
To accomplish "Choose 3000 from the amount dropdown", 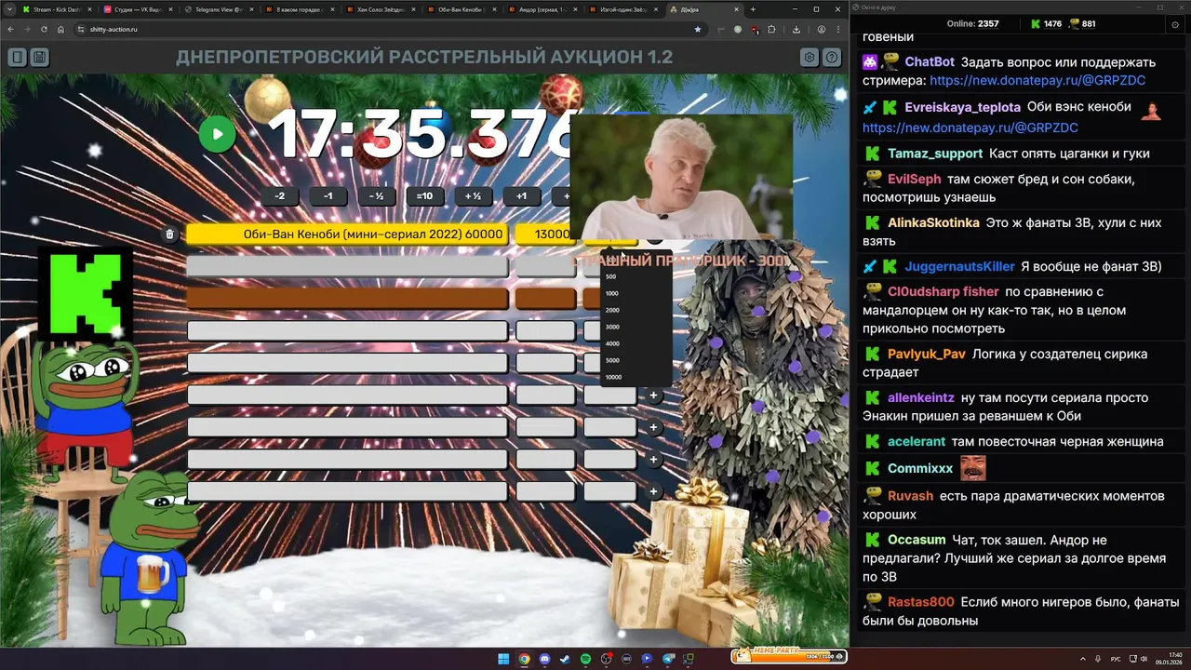I will [636, 327].
